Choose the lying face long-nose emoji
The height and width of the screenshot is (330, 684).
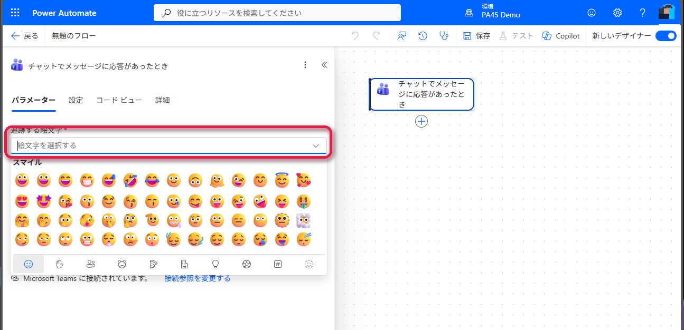[x=130, y=239]
